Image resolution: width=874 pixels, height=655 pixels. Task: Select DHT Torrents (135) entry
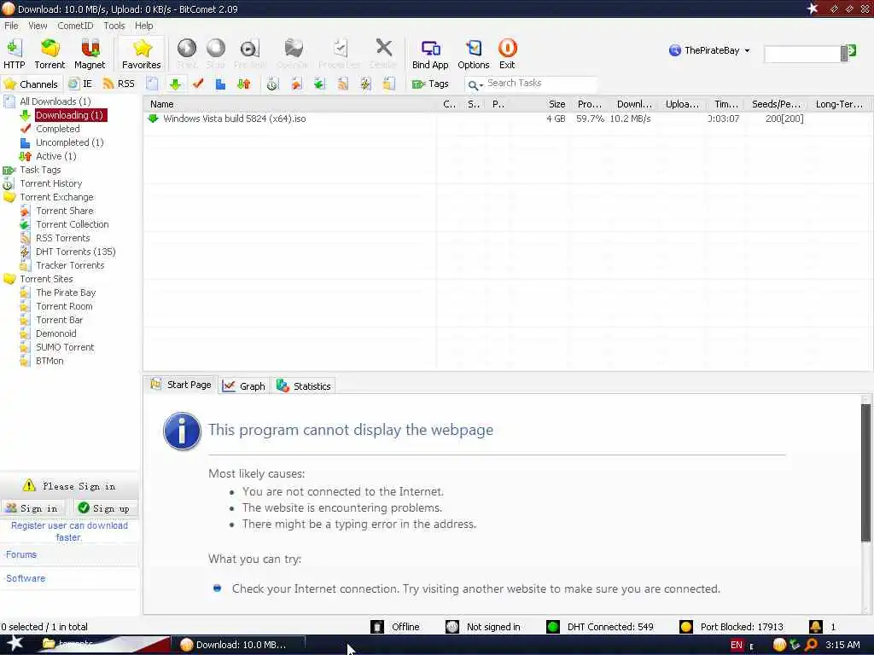75,252
